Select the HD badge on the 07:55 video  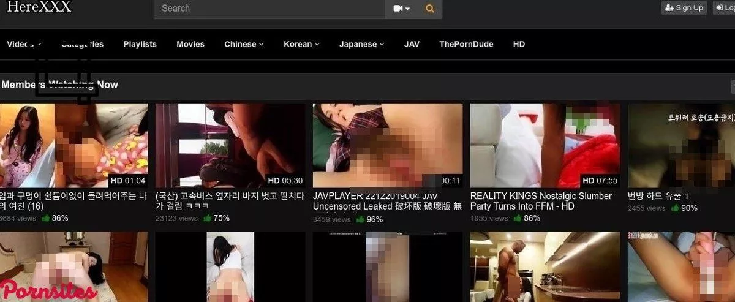(588, 181)
